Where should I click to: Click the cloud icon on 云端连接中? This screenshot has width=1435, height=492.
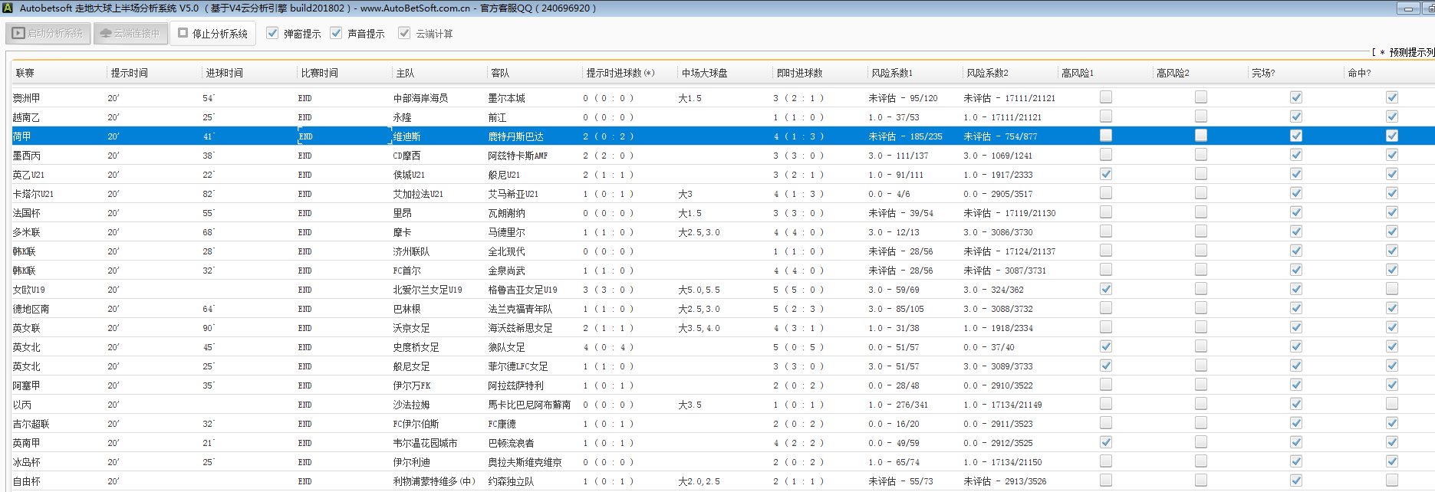106,34
